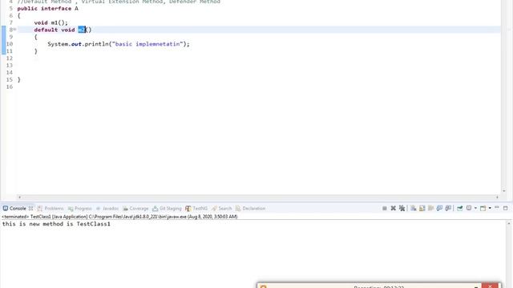Maximize the Console view panel
This screenshot has height=288, width=513.
[506, 208]
